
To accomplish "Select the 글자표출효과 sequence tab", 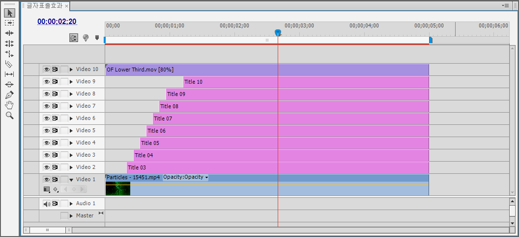I will (44, 6).
